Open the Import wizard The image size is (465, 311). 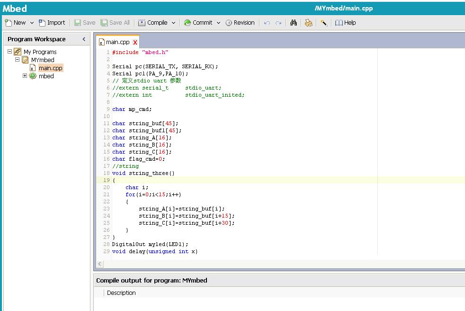tap(52, 23)
